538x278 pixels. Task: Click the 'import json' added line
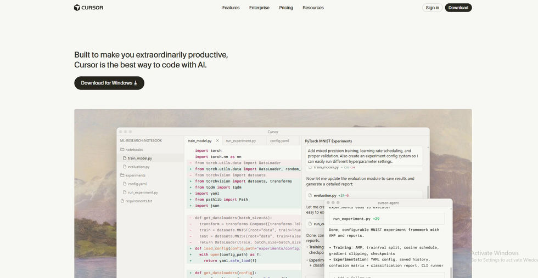point(207,206)
